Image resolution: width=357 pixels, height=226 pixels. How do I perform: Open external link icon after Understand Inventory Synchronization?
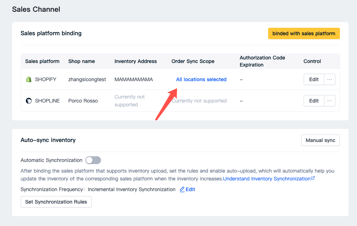[x=313, y=178]
